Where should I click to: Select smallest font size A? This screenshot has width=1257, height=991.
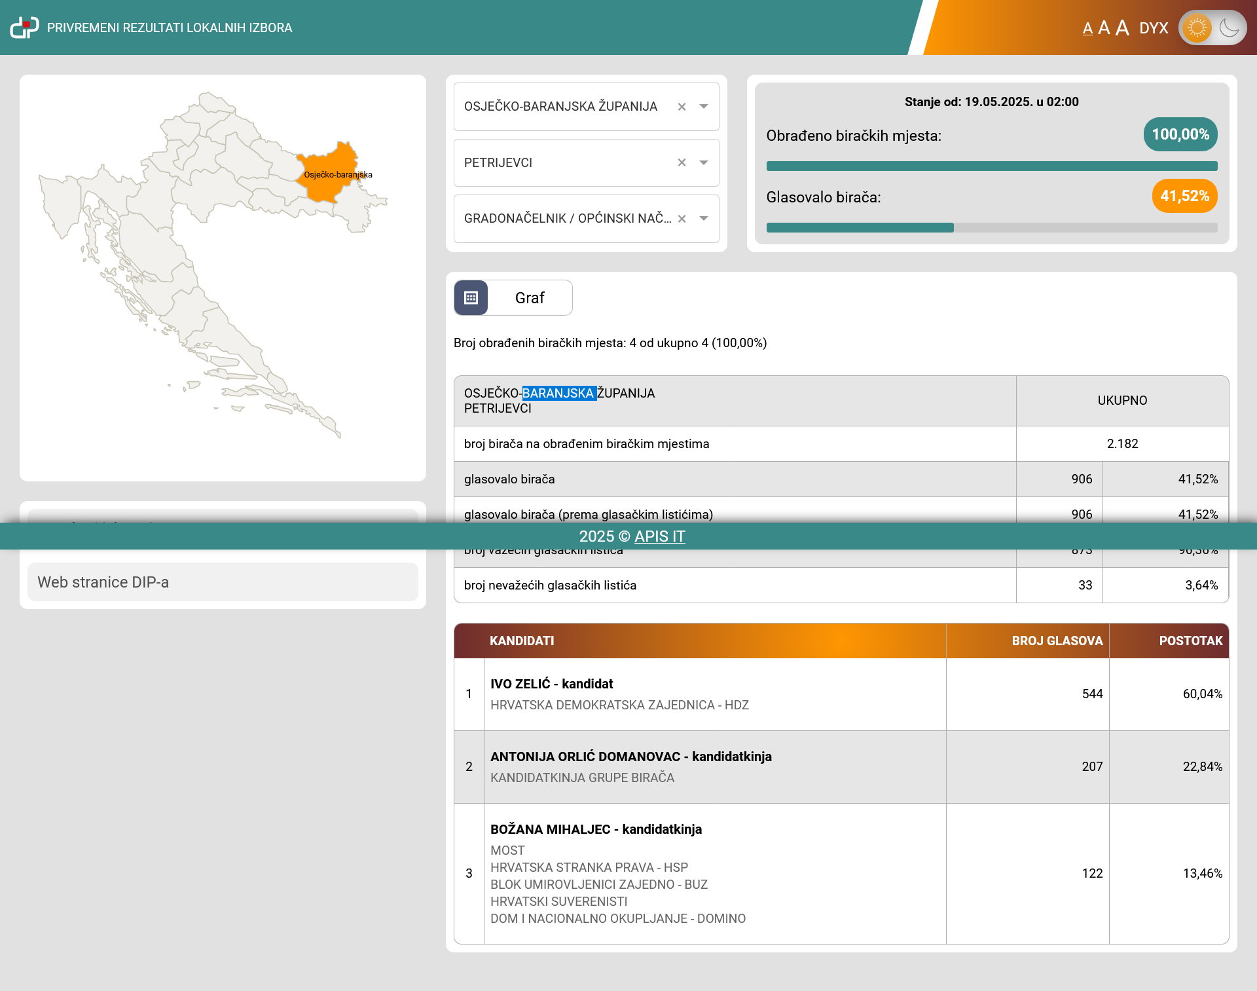pos(1087,29)
